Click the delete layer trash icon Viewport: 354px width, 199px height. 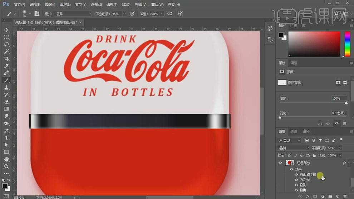tap(345, 196)
